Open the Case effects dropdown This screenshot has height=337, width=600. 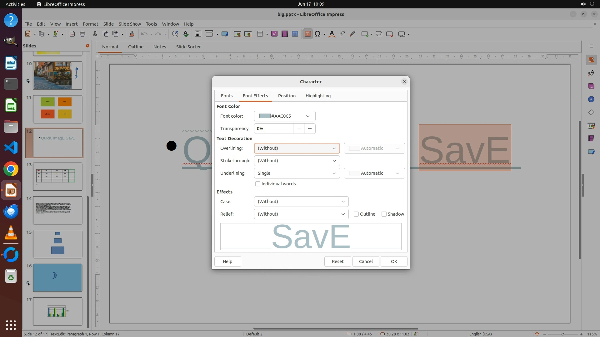(x=301, y=202)
